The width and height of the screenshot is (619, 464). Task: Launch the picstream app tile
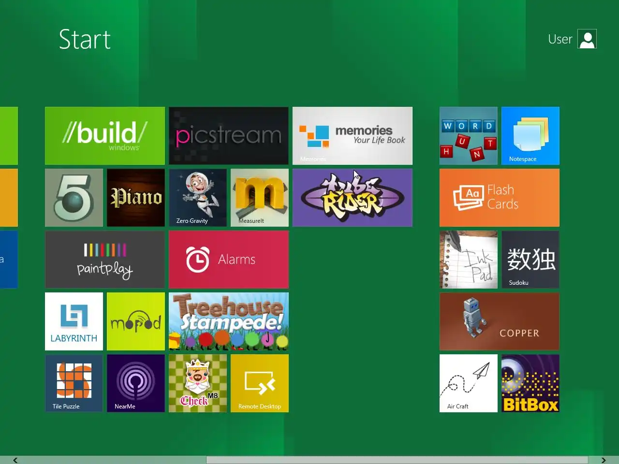(229, 136)
